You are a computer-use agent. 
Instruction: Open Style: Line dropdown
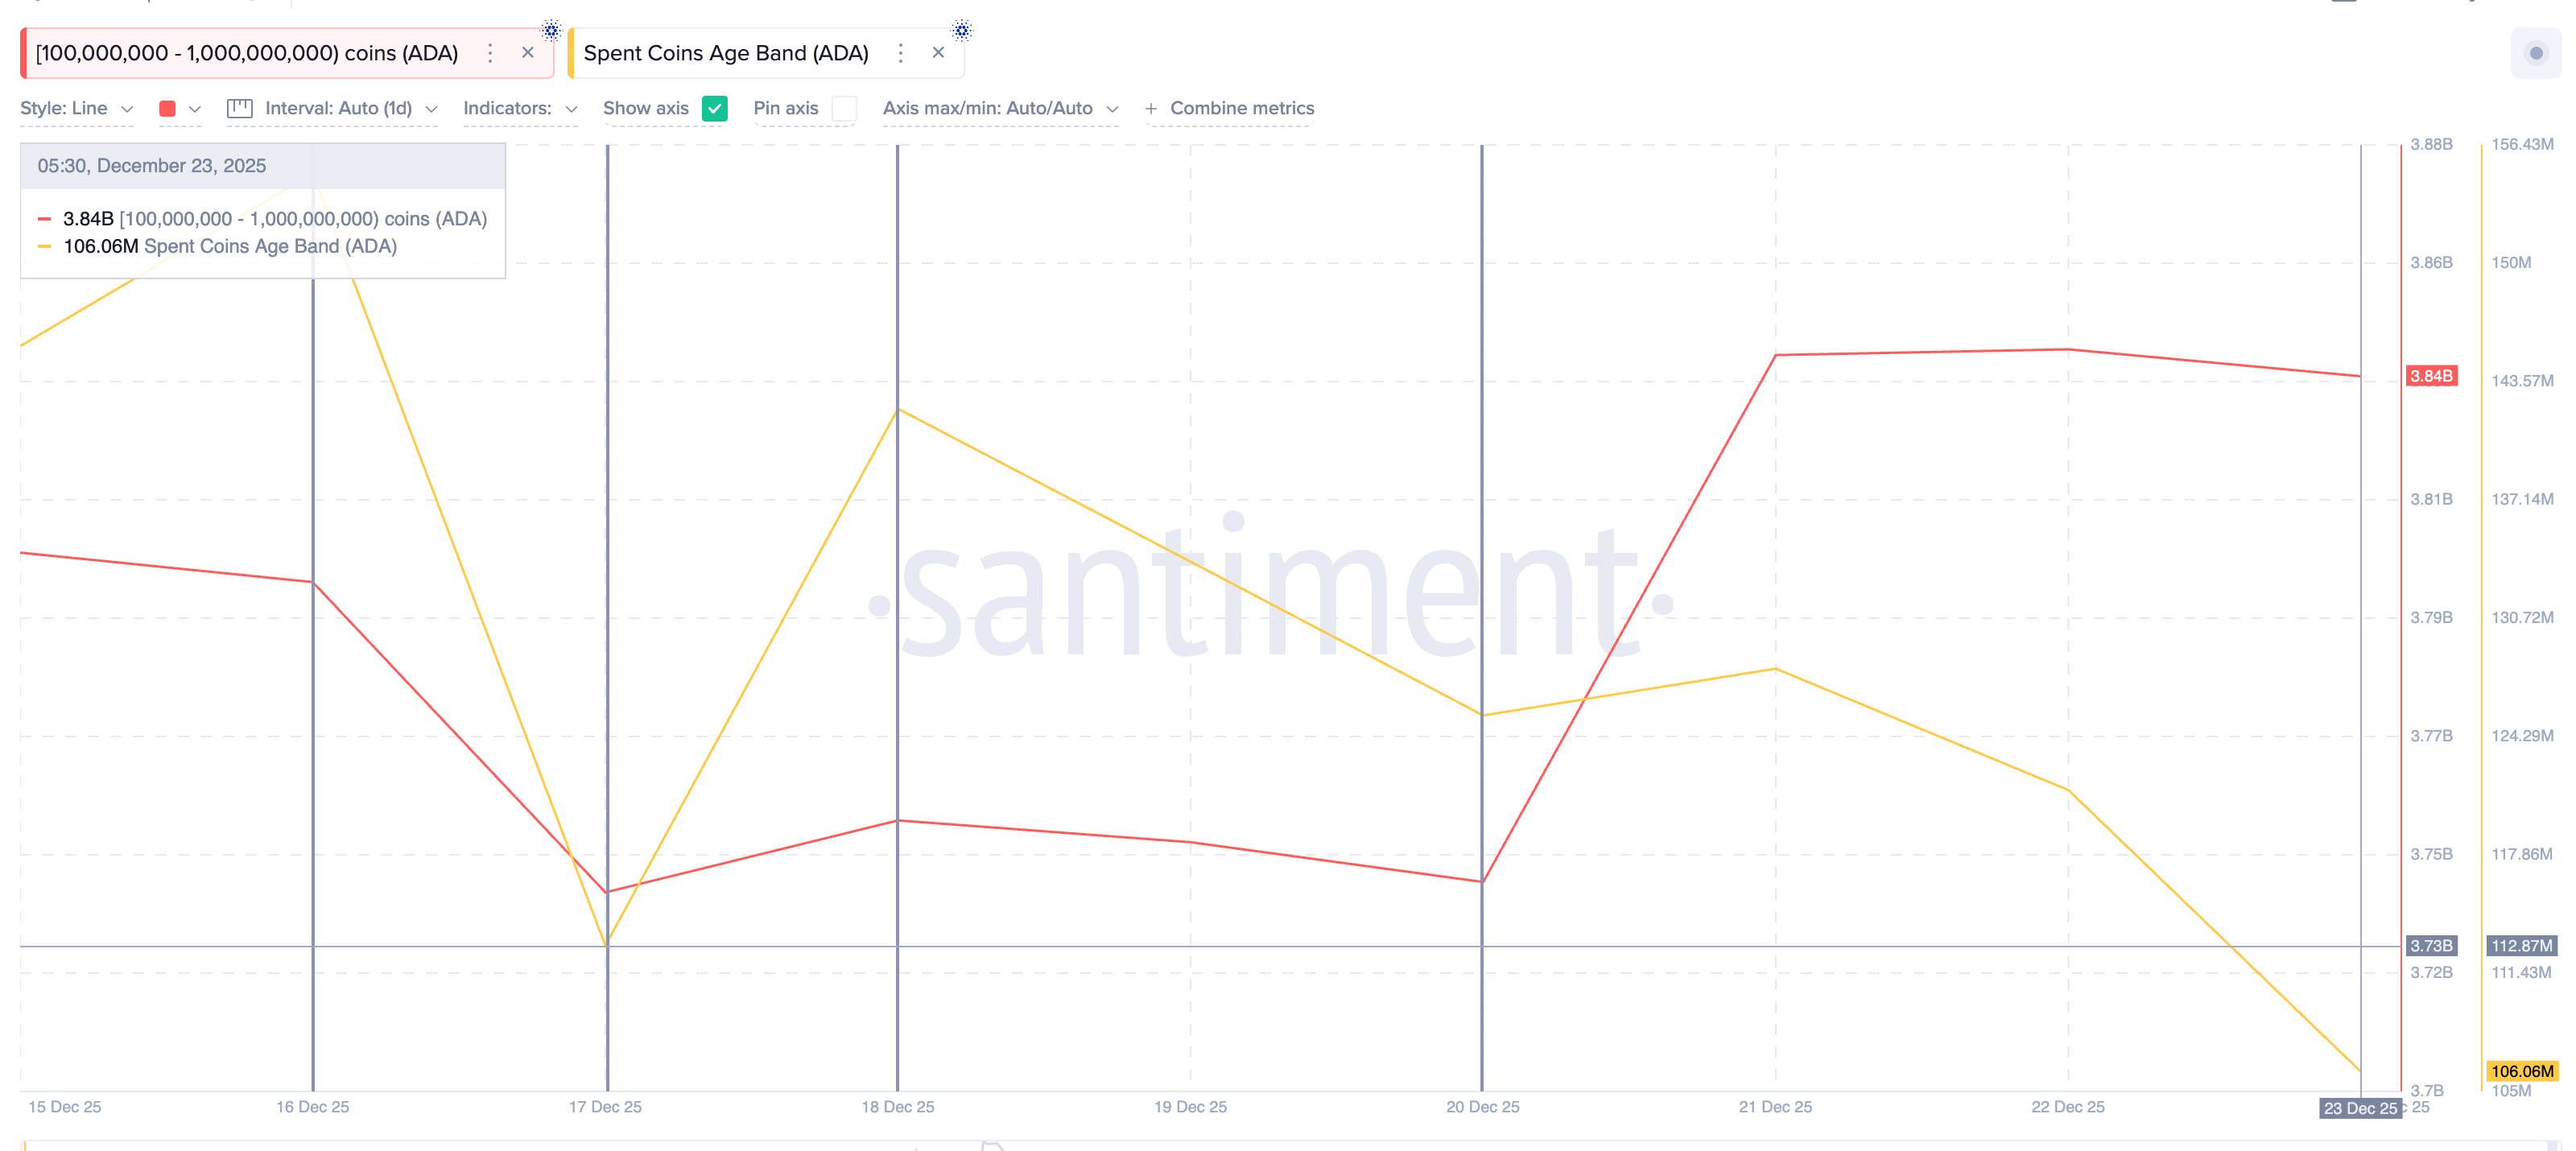pos(76,108)
